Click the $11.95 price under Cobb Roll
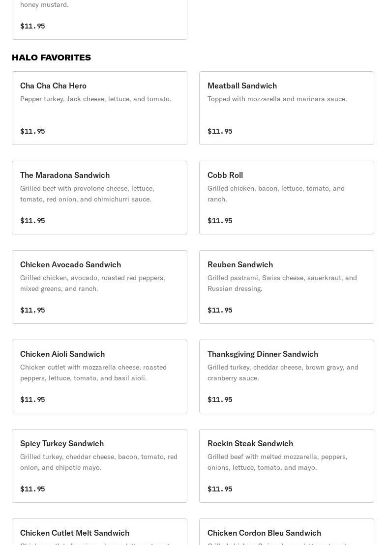This screenshot has height=545, width=386. (x=220, y=221)
